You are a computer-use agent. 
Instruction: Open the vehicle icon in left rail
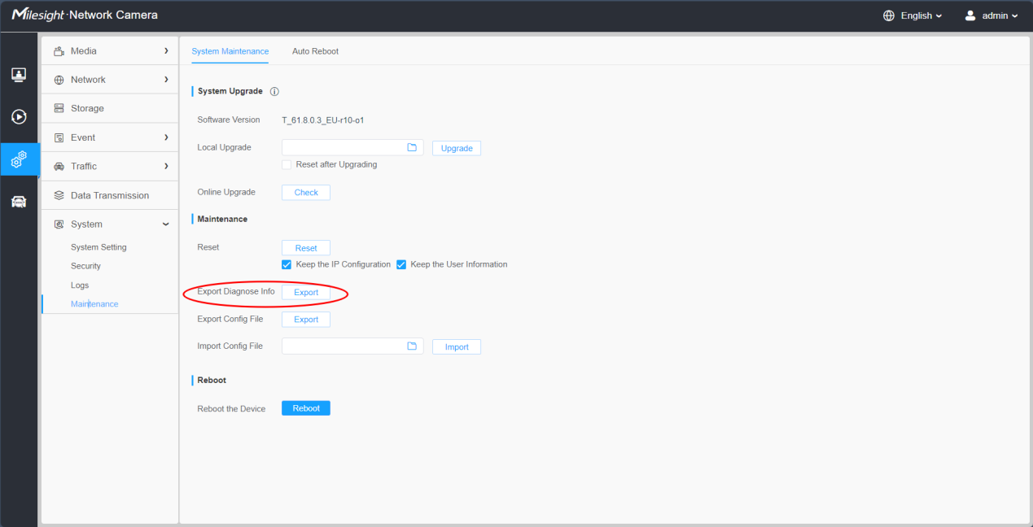click(19, 202)
